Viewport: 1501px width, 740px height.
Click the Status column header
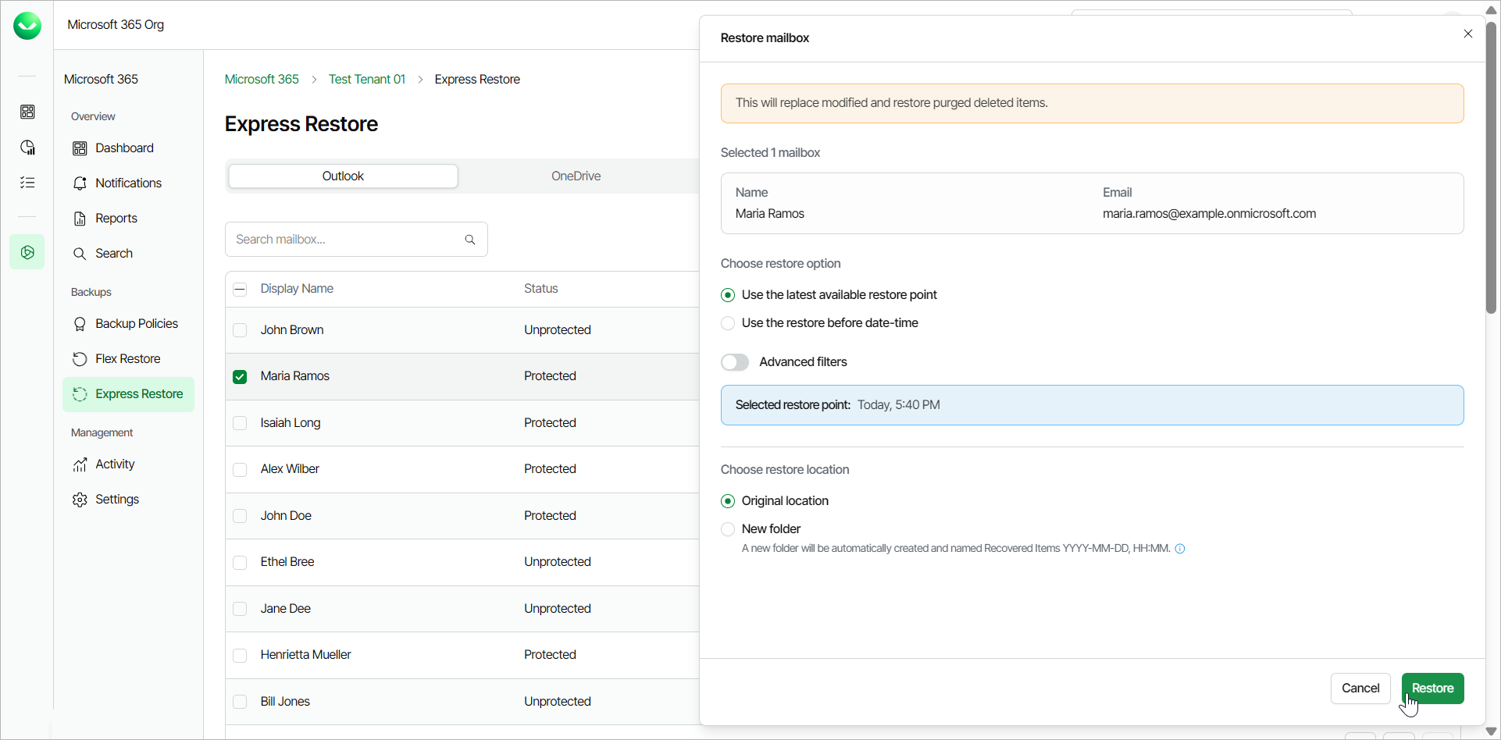click(x=541, y=288)
